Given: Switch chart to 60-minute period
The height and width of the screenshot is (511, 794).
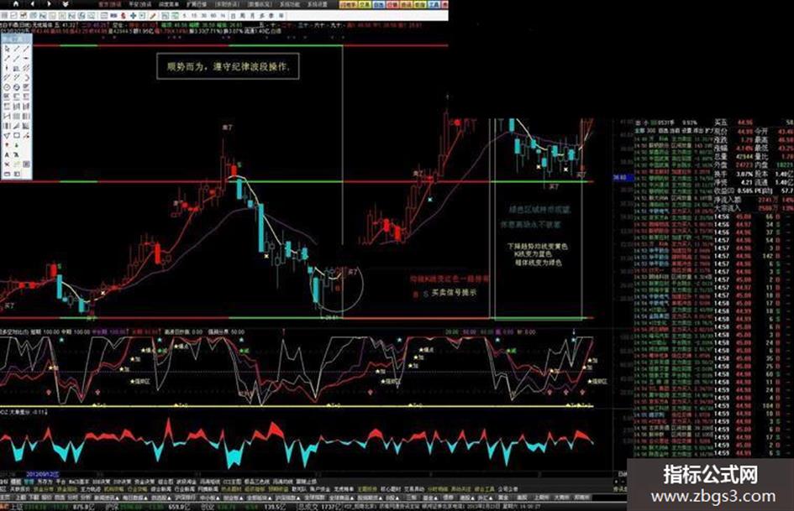Looking at the screenshot, I should point(213,15).
